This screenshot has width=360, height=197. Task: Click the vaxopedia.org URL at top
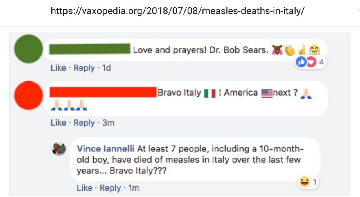click(177, 11)
